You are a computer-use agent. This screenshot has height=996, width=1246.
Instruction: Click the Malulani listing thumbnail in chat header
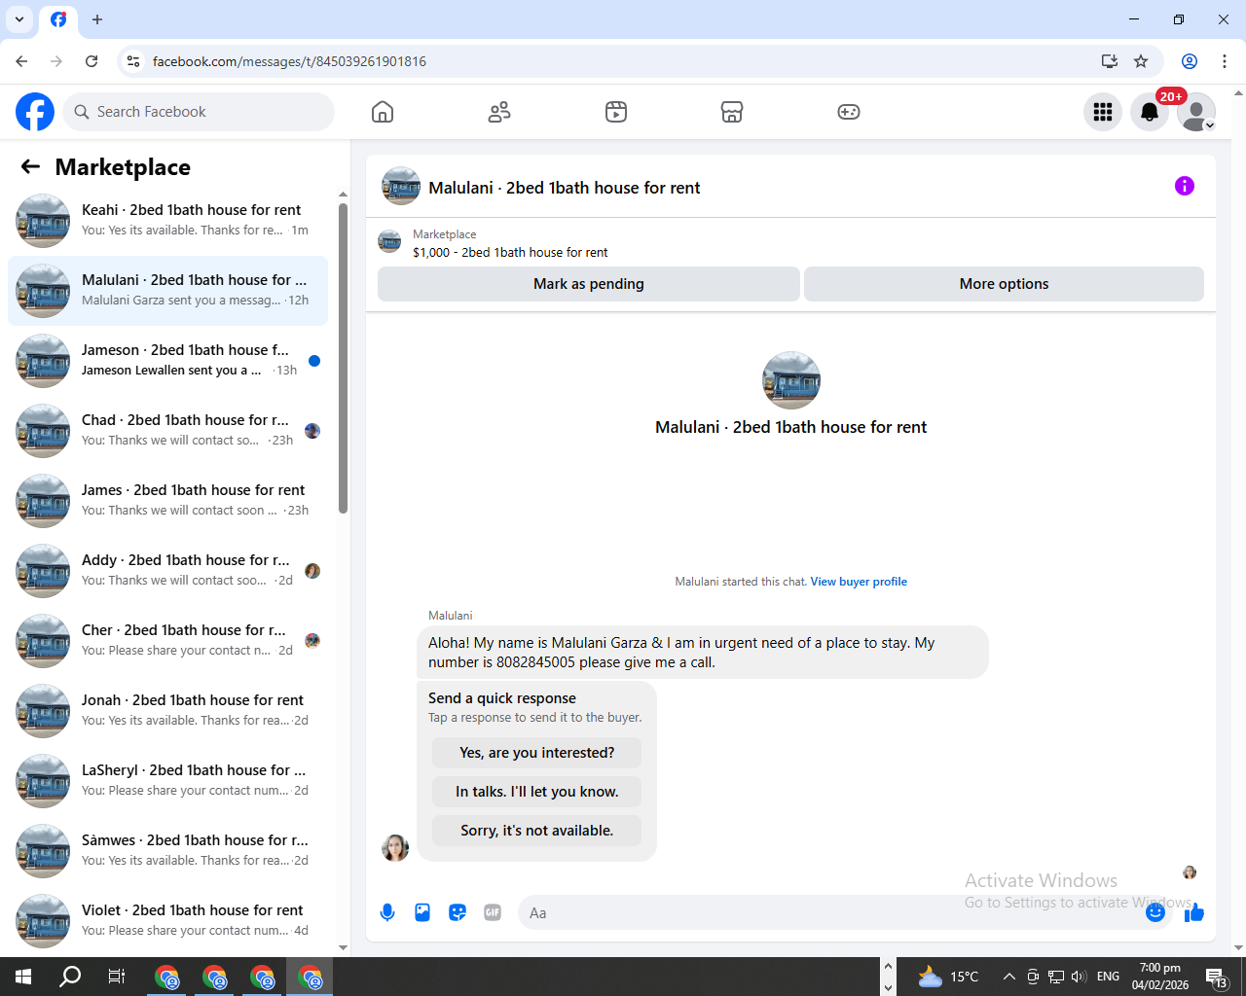[x=401, y=186]
